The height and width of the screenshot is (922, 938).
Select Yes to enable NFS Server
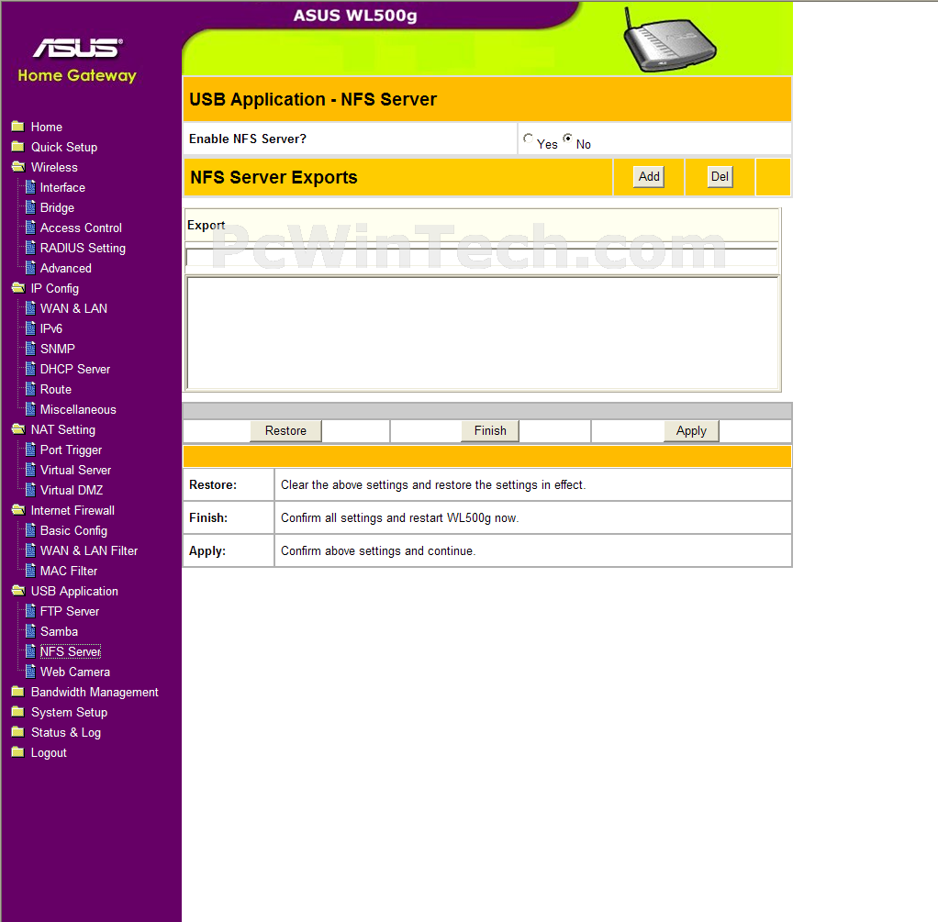tap(528, 139)
